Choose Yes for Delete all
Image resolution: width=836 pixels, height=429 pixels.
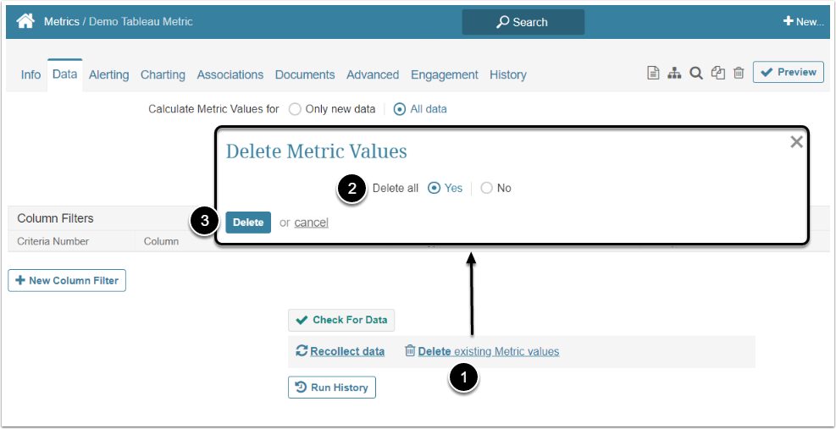435,188
